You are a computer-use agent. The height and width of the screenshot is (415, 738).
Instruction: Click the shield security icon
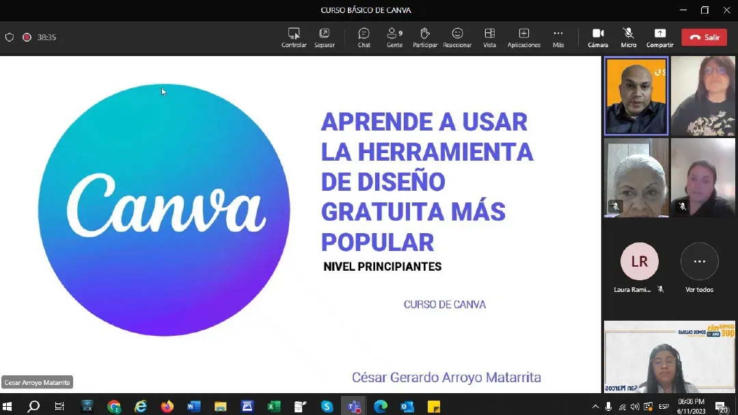coord(10,37)
